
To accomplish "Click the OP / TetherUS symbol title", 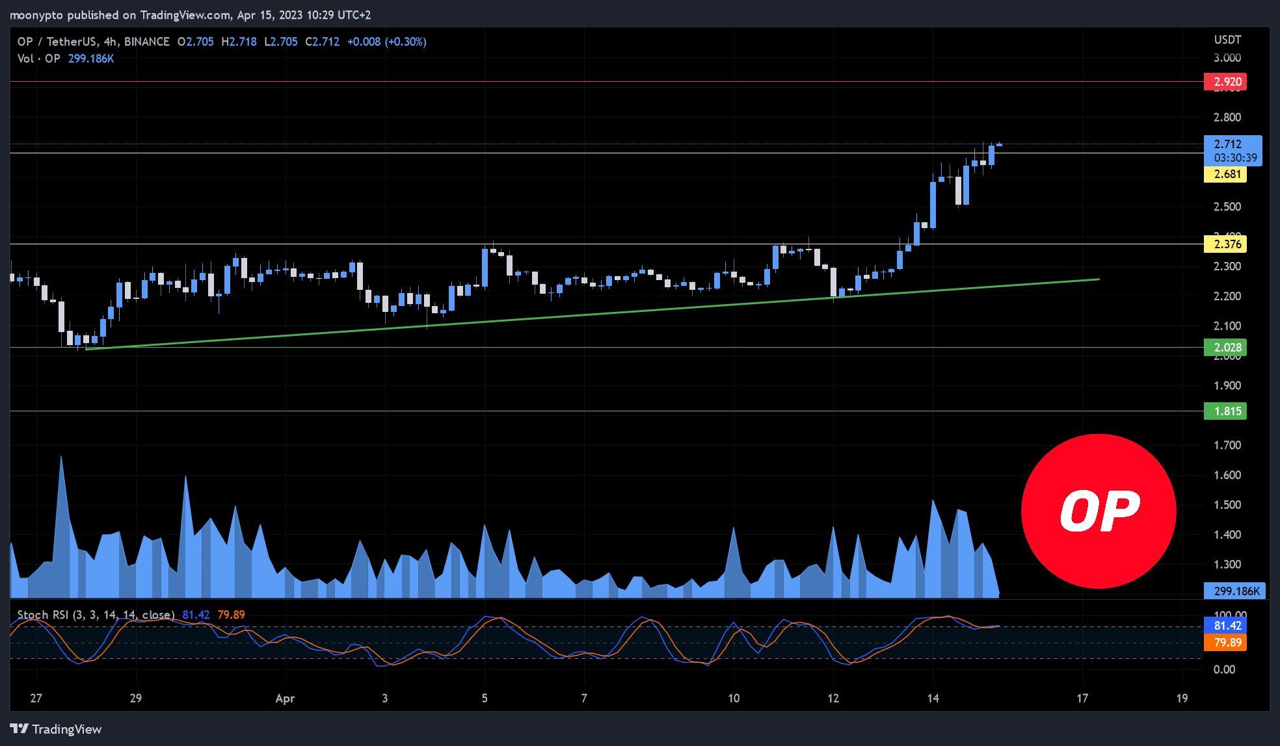I will point(93,42).
